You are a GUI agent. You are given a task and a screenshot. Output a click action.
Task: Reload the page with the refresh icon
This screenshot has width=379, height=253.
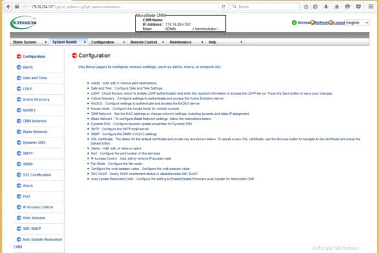pos(224,6)
